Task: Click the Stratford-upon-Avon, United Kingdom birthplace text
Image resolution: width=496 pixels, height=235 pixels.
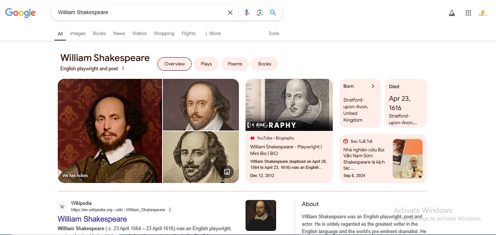Action: (355, 110)
